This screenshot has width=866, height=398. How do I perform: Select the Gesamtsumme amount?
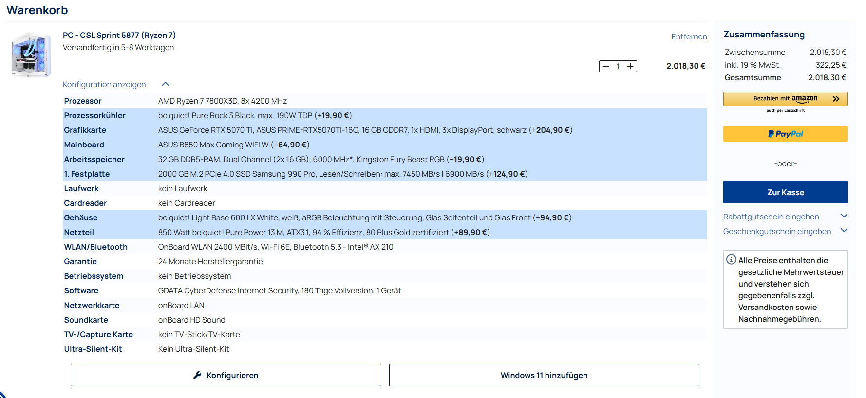click(827, 77)
